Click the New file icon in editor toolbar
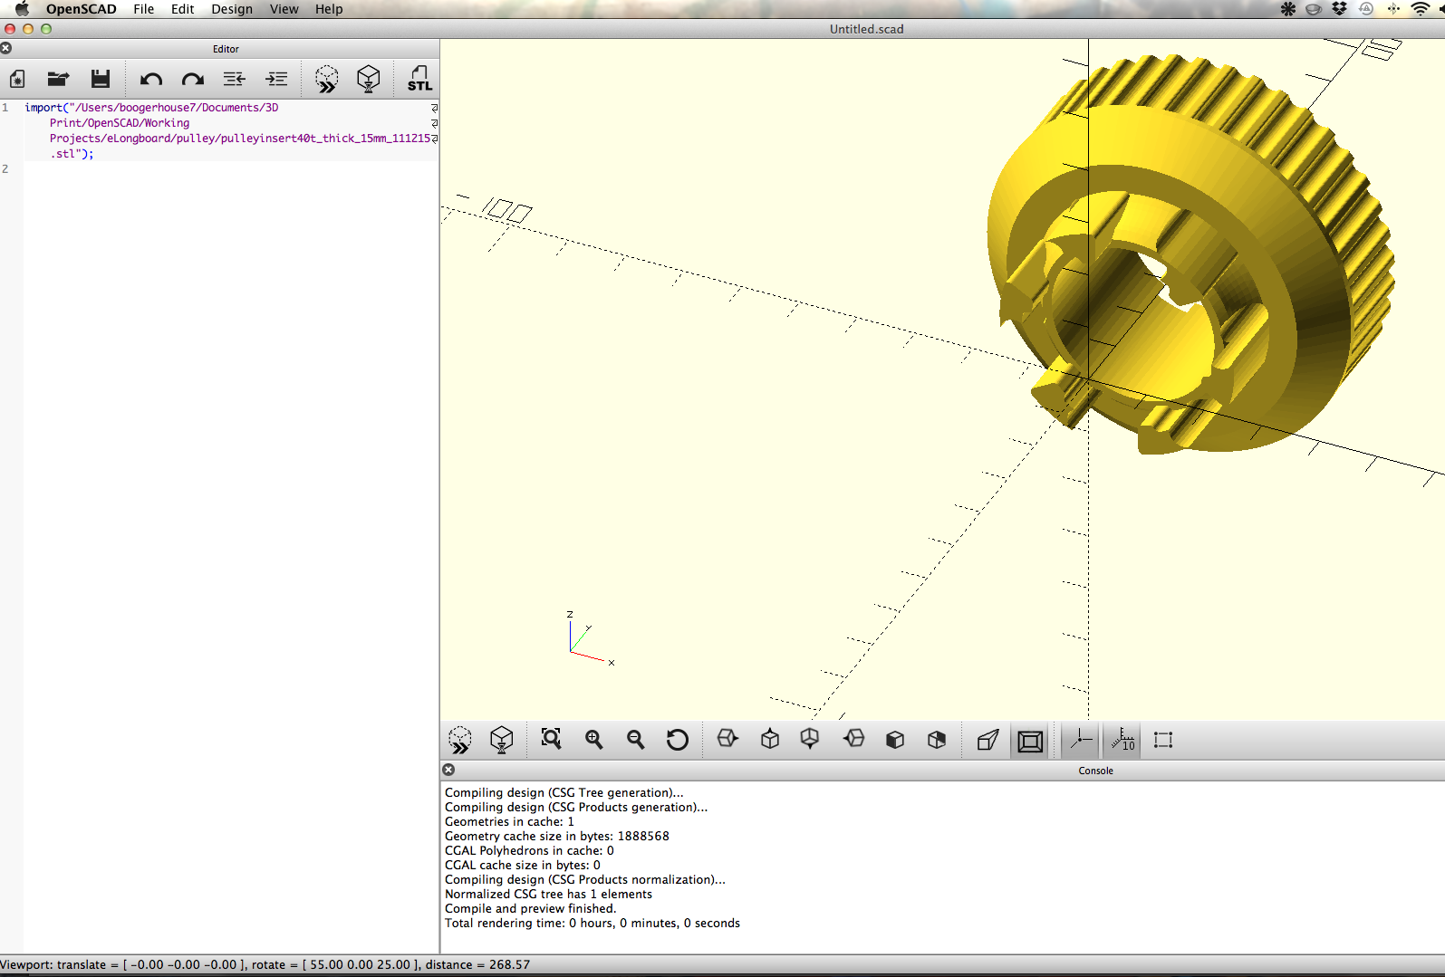The image size is (1445, 977). point(17,80)
